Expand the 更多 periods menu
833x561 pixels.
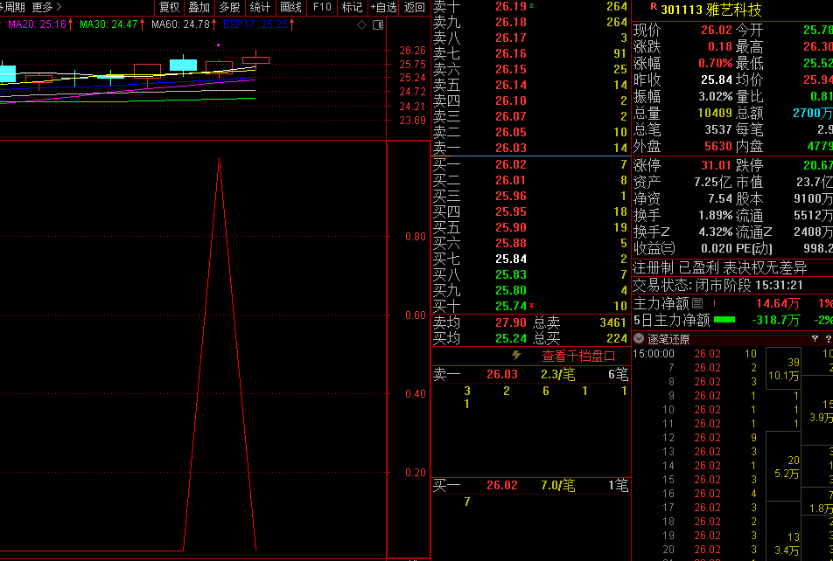pos(46,7)
